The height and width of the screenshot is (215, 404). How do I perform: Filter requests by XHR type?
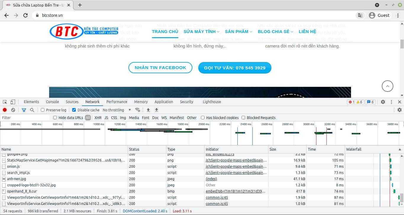coord(98,118)
